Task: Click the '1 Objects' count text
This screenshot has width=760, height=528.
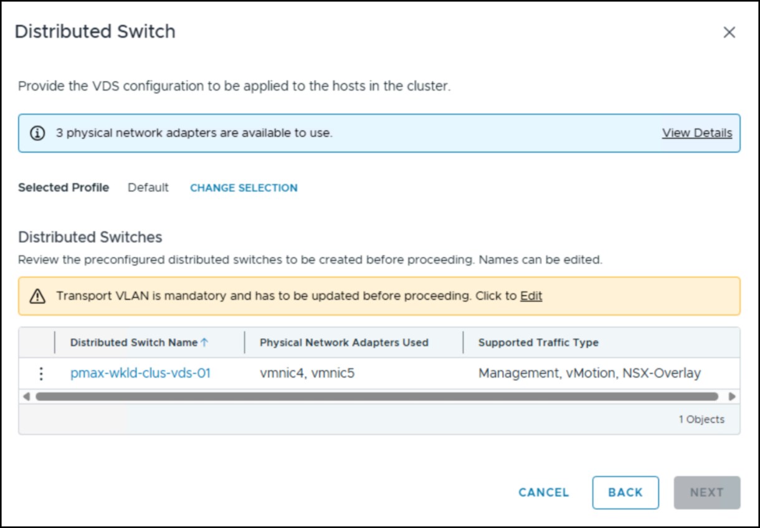Action: click(x=701, y=420)
